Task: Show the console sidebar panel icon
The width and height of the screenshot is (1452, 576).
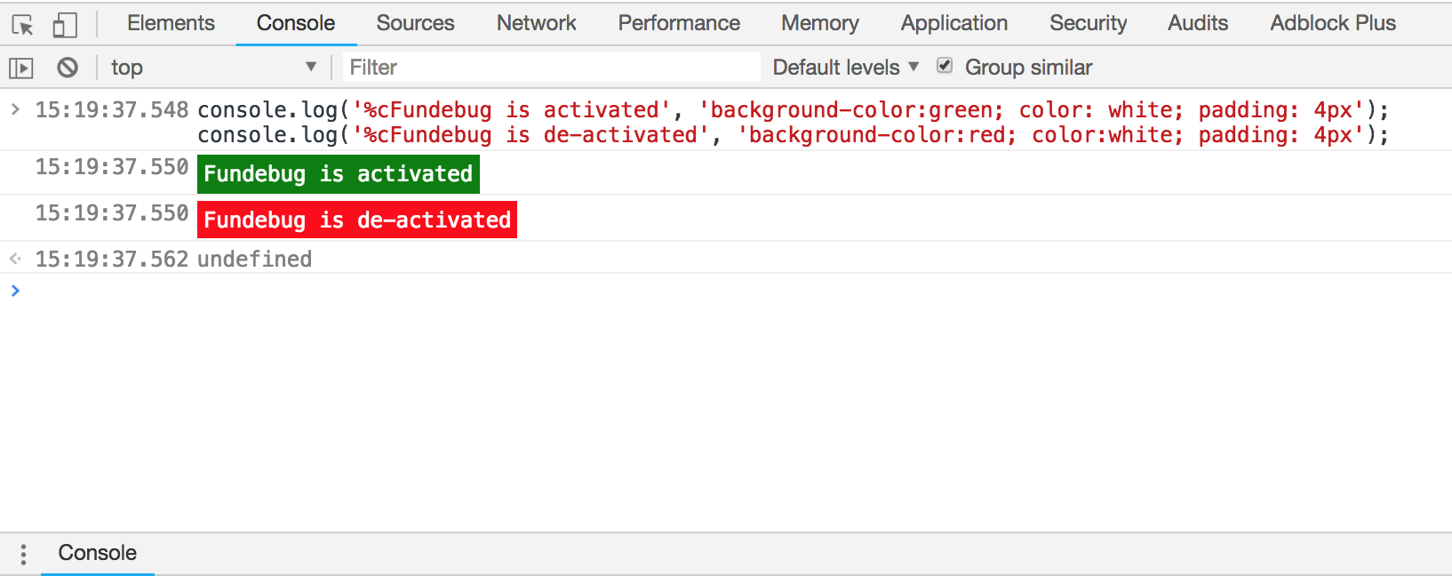Action: [x=21, y=68]
